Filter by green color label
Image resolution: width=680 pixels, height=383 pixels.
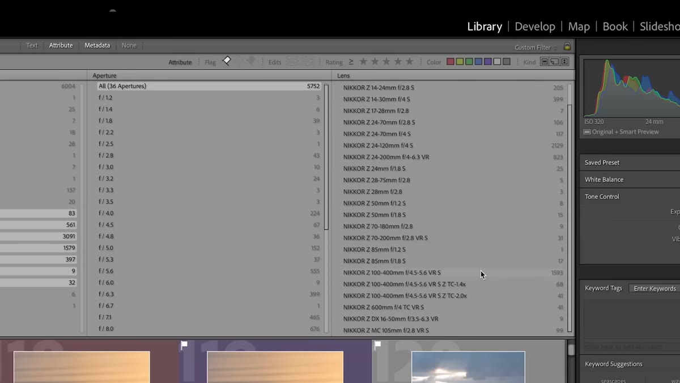[x=469, y=62]
